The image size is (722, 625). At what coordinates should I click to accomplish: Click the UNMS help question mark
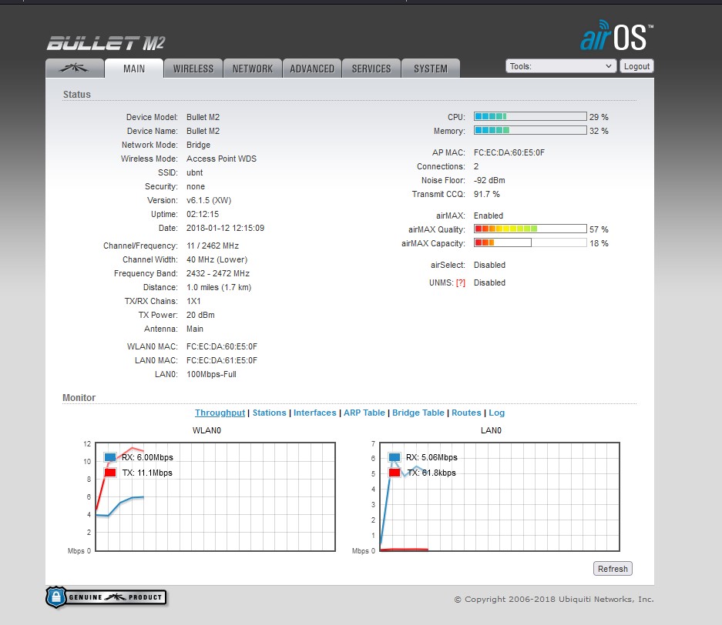click(x=461, y=282)
